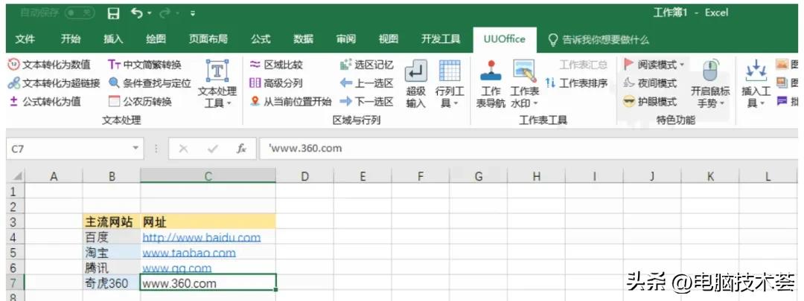
Task: Open the 工作表水印 dropdown
Action: [525, 83]
